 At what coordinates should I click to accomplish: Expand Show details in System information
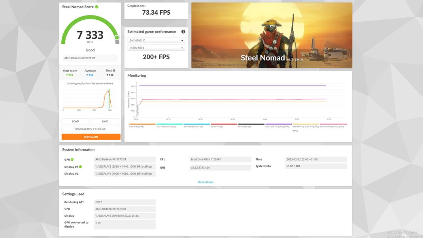(x=205, y=182)
